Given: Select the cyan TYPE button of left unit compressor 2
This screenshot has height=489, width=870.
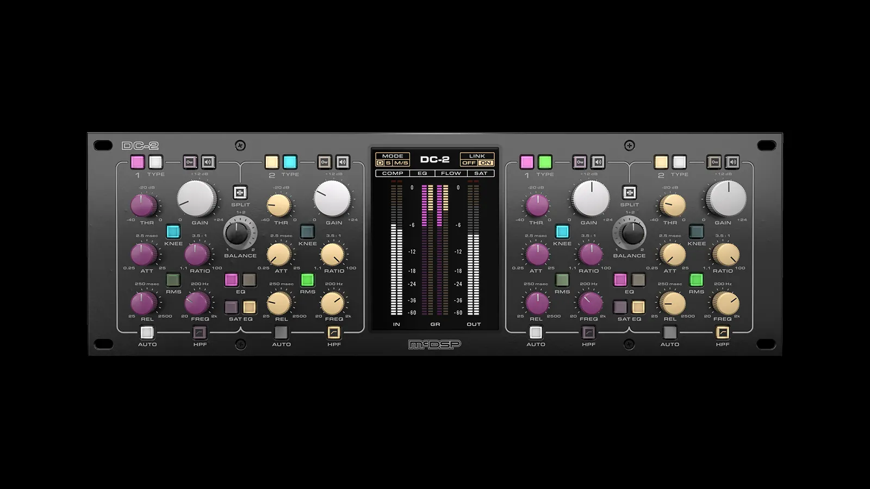Looking at the screenshot, I should tap(290, 162).
